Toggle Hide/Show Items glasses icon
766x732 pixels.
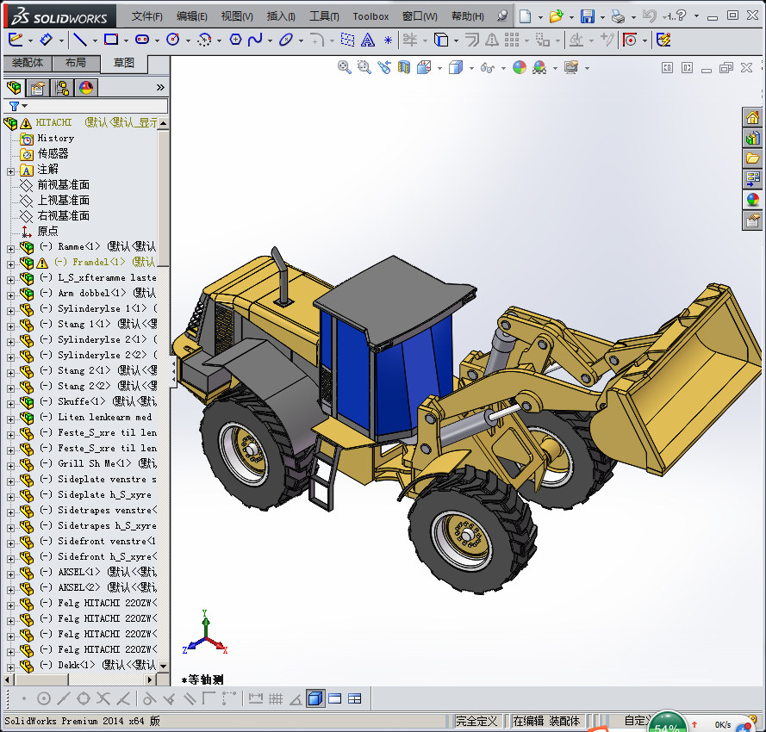coord(488,67)
